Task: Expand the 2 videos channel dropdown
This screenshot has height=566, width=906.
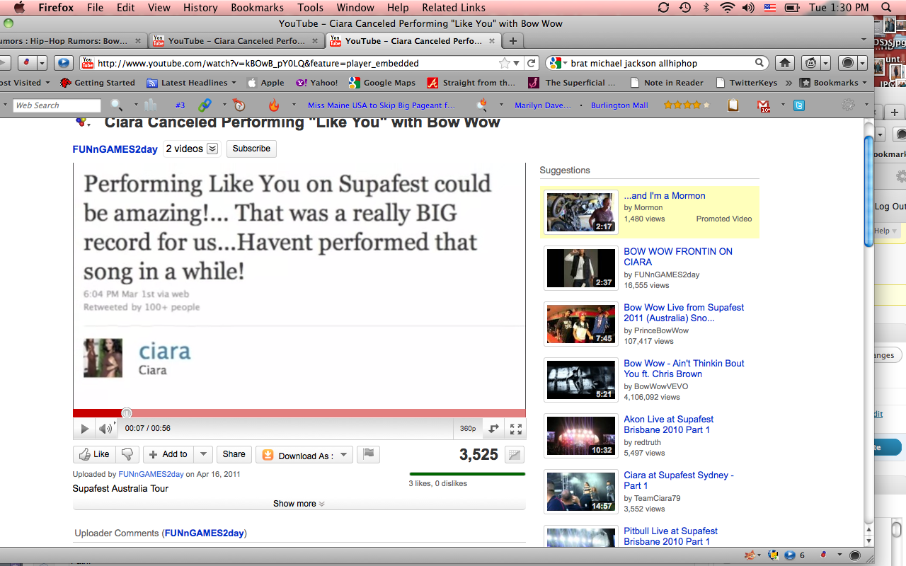Action: coord(212,149)
